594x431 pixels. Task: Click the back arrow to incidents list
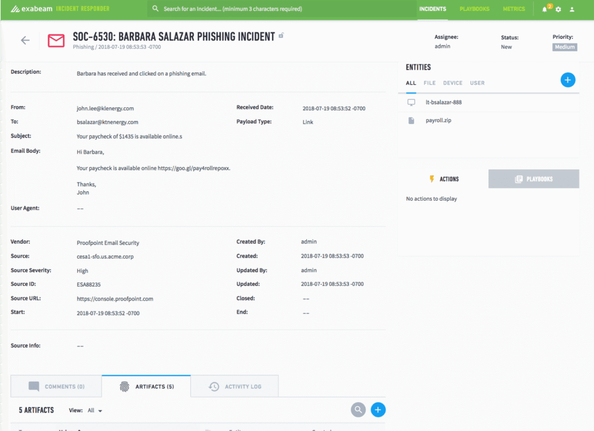(x=25, y=40)
